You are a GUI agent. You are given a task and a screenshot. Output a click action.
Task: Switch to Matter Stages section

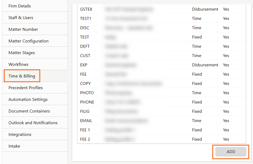click(21, 53)
